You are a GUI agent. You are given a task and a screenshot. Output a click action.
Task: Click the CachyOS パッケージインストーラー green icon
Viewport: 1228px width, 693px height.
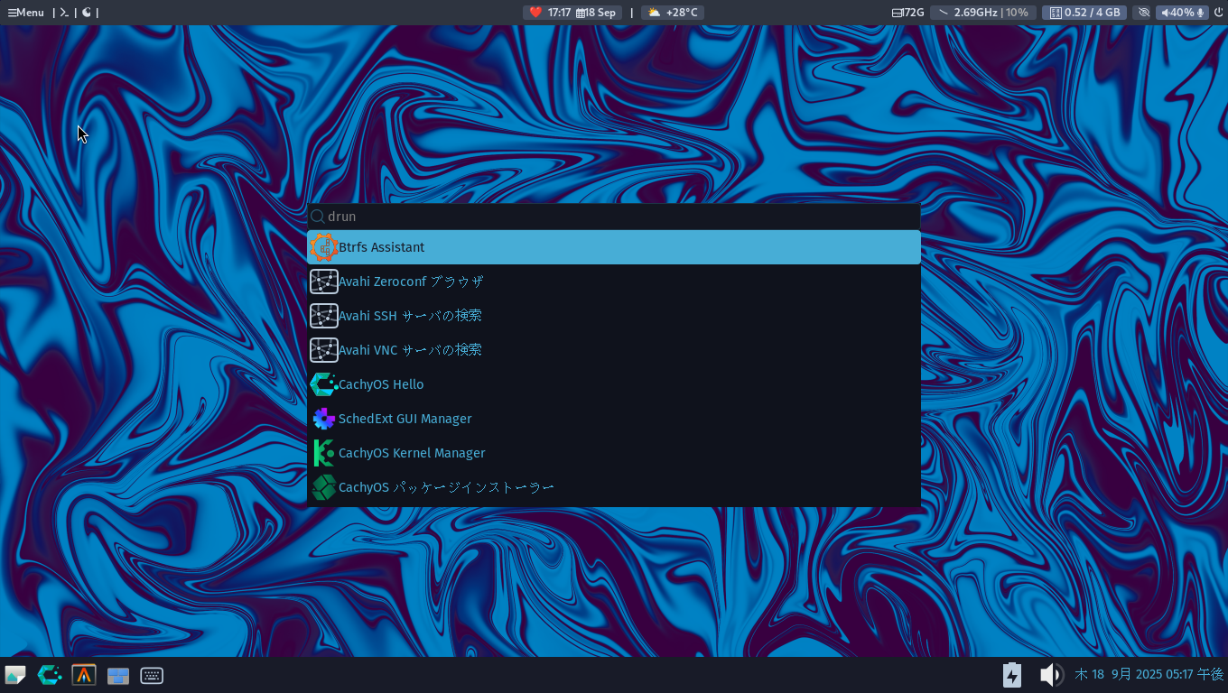(323, 487)
